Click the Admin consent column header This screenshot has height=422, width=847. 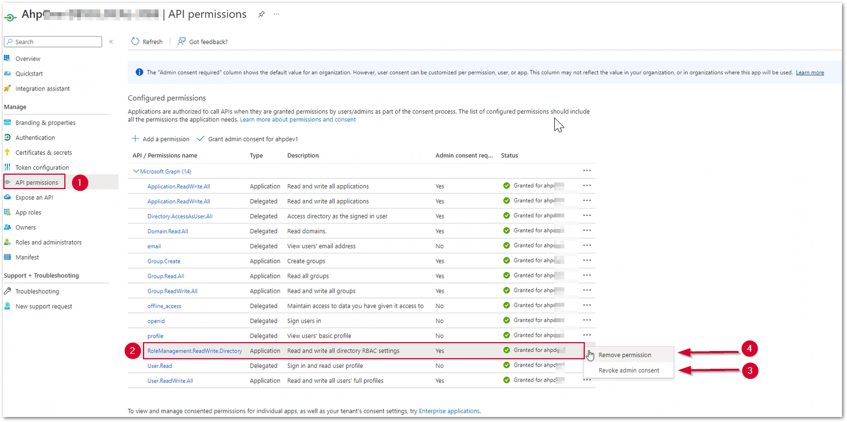464,156
